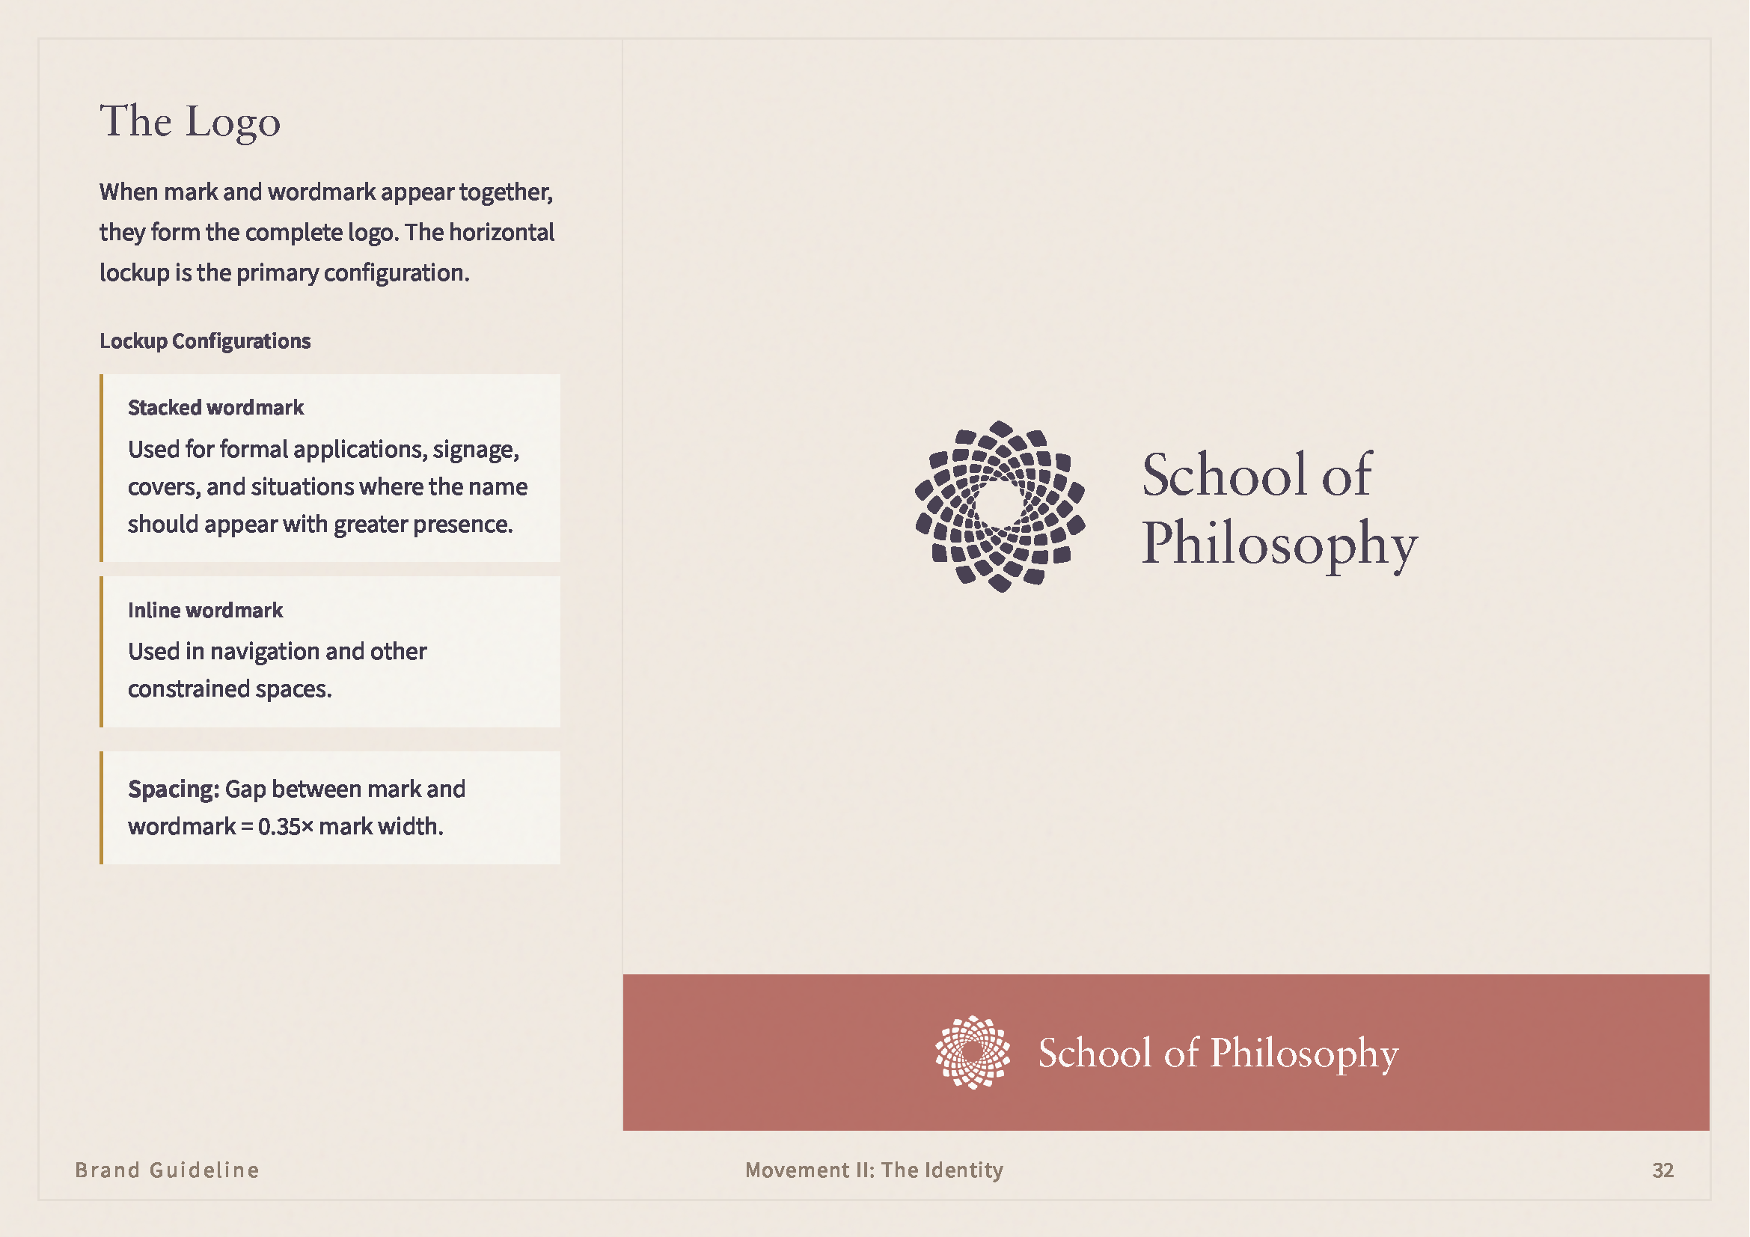Click the bold "Stacked wordmark" card heading

point(215,408)
